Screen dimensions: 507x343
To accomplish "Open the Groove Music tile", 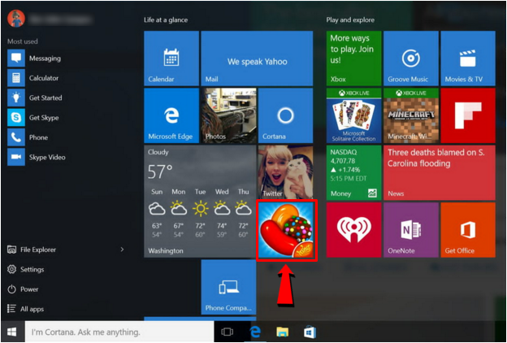I will (x=410, y=59).
